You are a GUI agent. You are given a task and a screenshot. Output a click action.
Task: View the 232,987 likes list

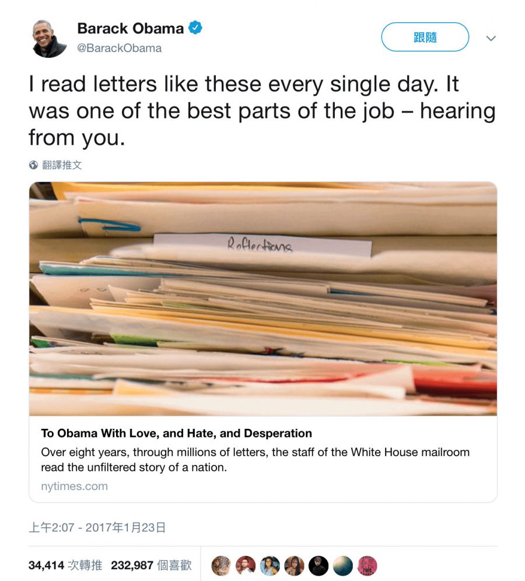[151, 565]
